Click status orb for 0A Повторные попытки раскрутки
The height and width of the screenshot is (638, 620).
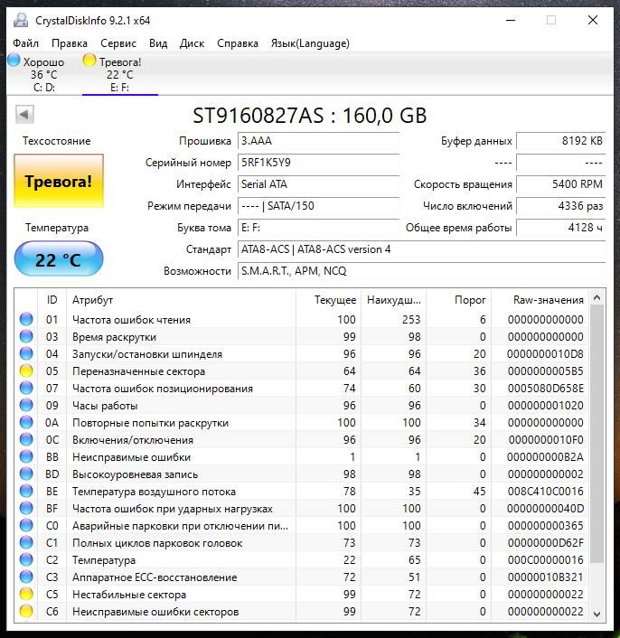[x=26, y=422]
